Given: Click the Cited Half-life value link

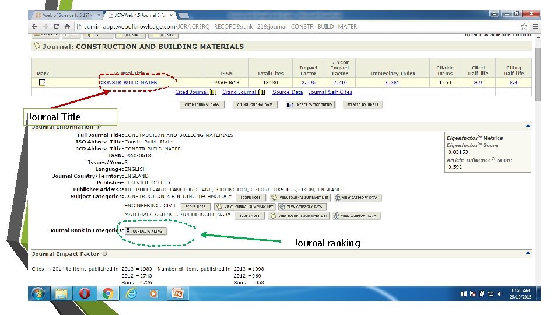Looking at the screenshot, I should point(478,82).
